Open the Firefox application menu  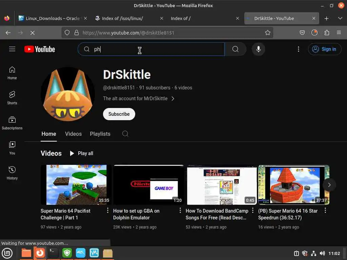click(x=339, y=33)
